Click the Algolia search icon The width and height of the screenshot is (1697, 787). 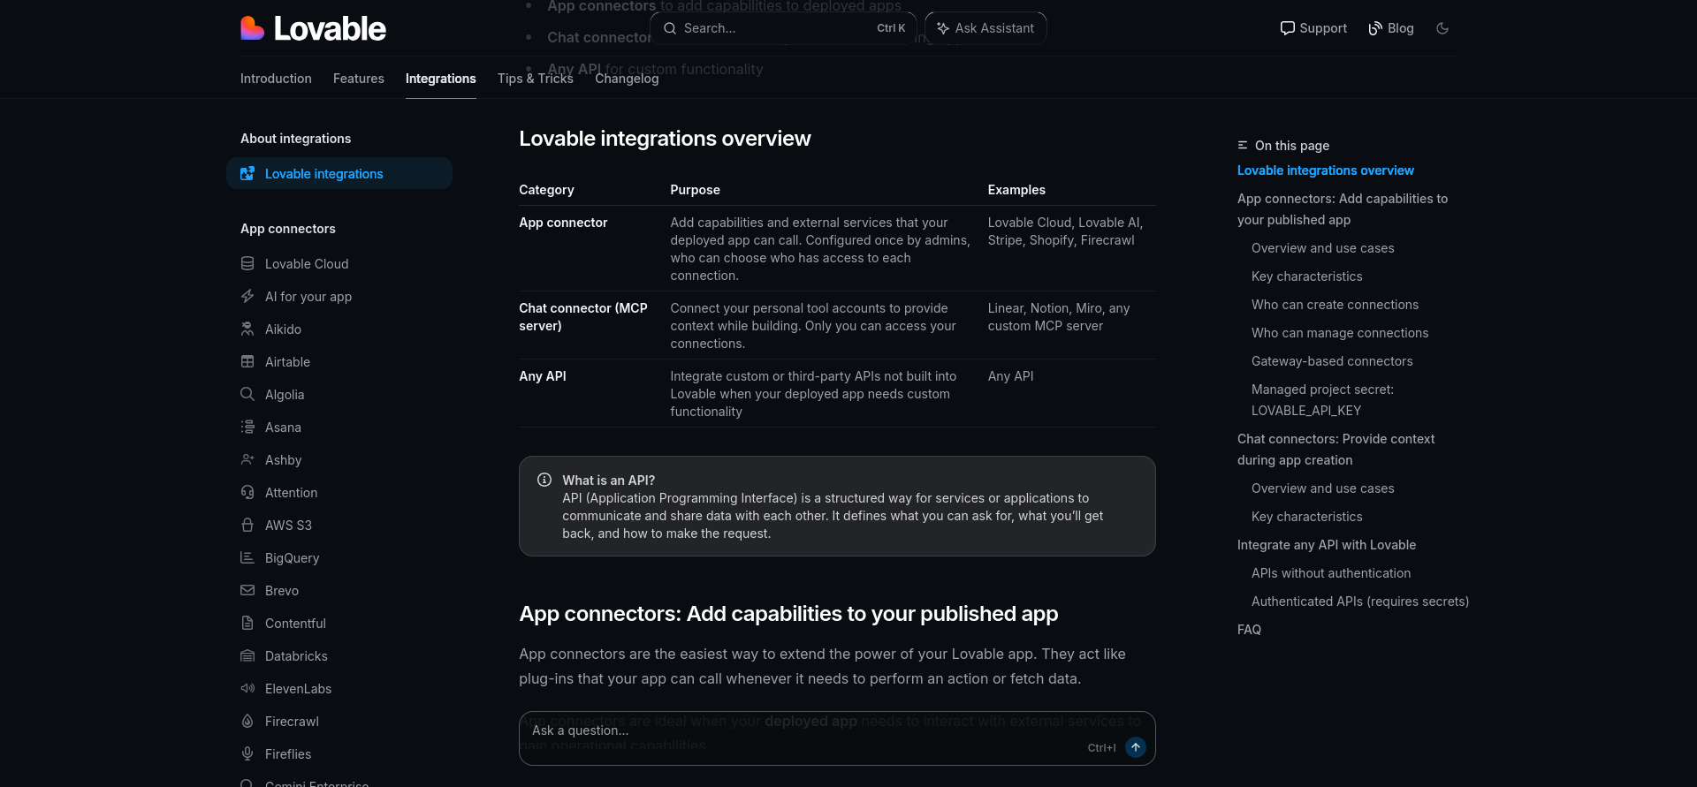click(x=247, y=394)
